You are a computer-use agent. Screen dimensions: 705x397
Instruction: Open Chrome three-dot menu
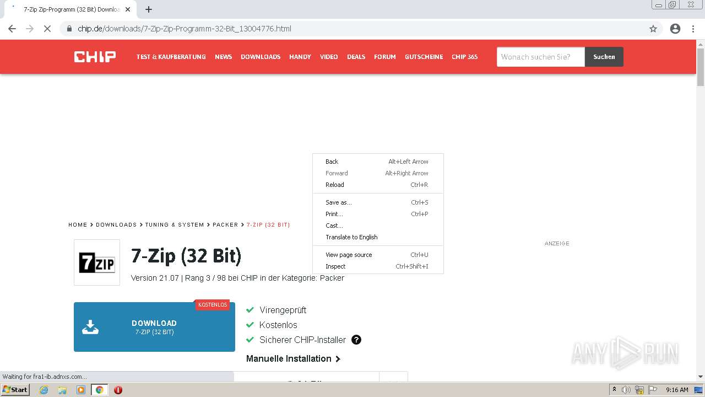click(693, 29)
